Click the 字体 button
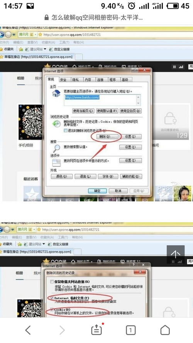193x343 pixels. [x=108, y=176]
